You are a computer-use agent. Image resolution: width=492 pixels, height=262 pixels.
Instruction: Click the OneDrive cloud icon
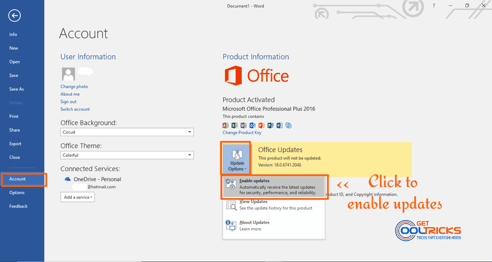coord(68,179)
